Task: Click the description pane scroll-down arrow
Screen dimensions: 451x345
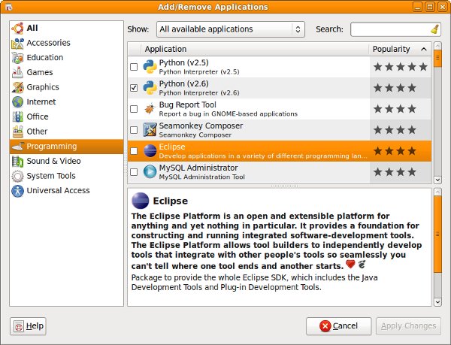Action: [437, 302]
